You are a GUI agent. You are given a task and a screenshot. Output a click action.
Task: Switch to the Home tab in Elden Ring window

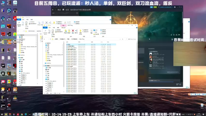(x=49, y=28)
